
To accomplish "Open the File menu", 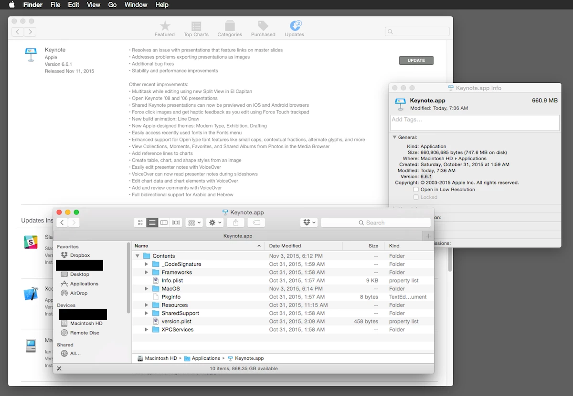I will point(55,5).
